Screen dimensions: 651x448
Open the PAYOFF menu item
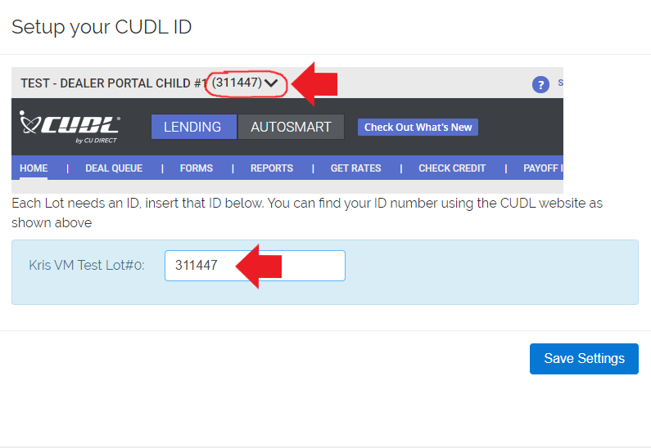[543, 168]
